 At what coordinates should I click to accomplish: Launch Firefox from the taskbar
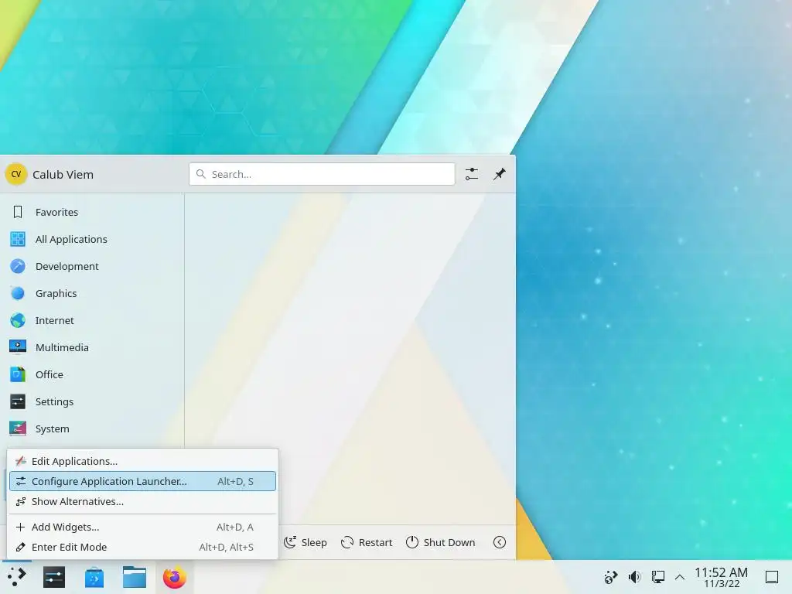click(x=175, y=577)
